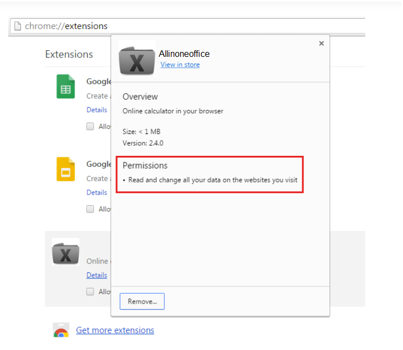This screenshot has height=350, width=403.
Task: Click 'Read and change all your data' permission
Action: 213,180
